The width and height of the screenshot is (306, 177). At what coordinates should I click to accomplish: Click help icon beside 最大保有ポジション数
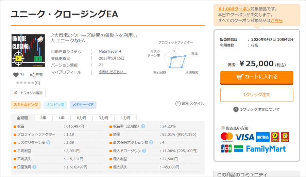(x=151, y=143)
